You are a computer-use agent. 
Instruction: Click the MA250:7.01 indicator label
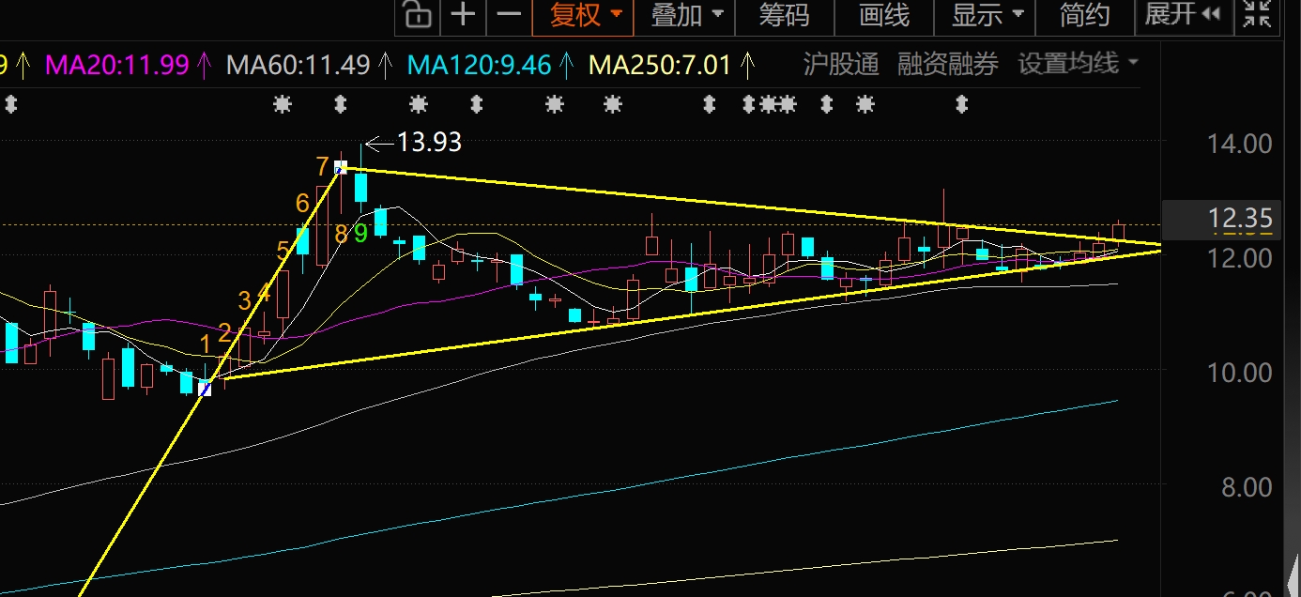point(660,65)
